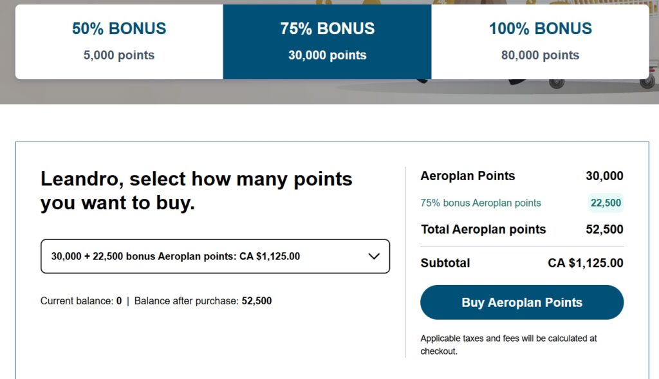This screenshot has width=659, height=379.
Task: Click the Leandro select points heading
Action: (196, 191)
